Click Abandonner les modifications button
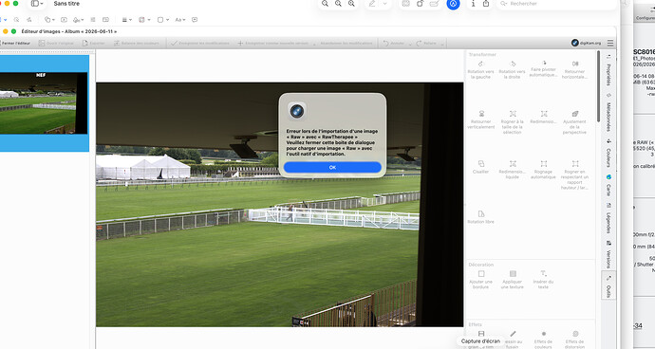 (346, 43)
